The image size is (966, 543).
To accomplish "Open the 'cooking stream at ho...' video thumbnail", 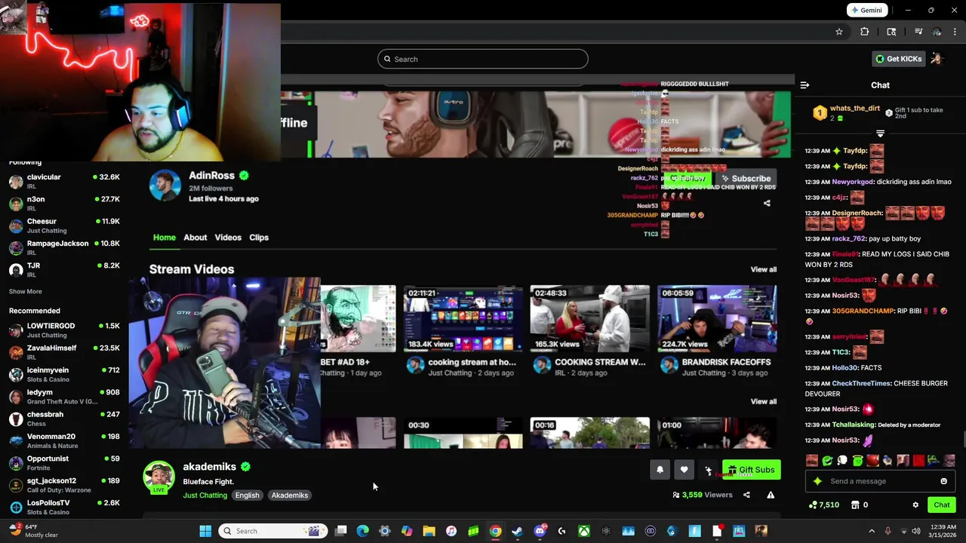I will [463, 319].
